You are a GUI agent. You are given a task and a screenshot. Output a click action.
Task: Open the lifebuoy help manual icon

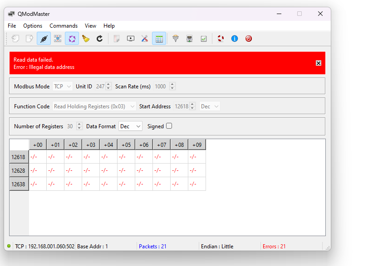point(221,39)
